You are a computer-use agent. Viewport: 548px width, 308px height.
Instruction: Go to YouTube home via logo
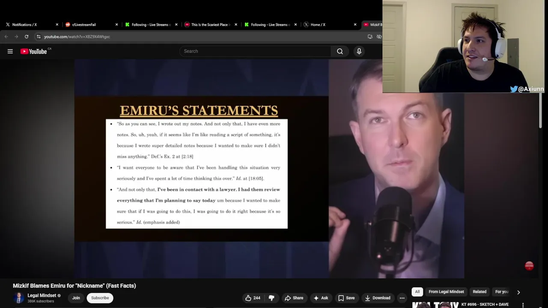pyautogui.click(x=34, y=51)
